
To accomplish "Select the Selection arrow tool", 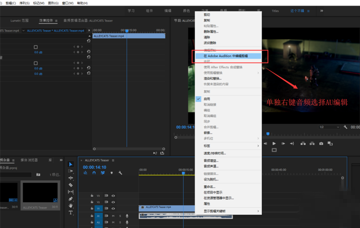I will (71, 164).
